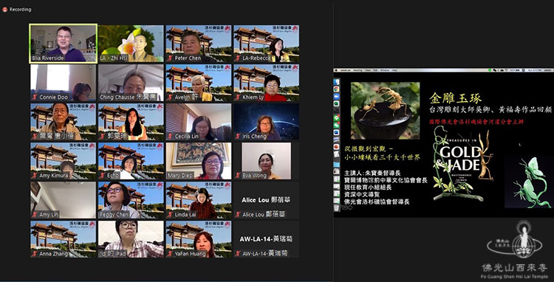Launch Chrome from the shared screen dock
The height and width of the screenshot is (282, 554).
(336, 89)
